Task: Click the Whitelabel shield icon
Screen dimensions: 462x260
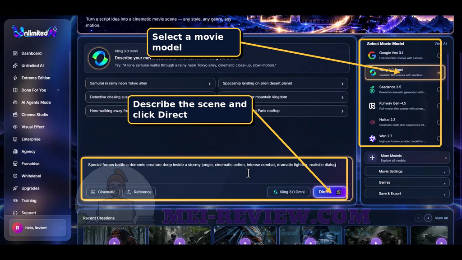Action: coord(15,176)
